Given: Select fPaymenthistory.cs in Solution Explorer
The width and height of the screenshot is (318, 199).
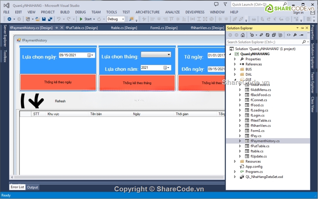Looking at the screenshot, I should point(265,141).
